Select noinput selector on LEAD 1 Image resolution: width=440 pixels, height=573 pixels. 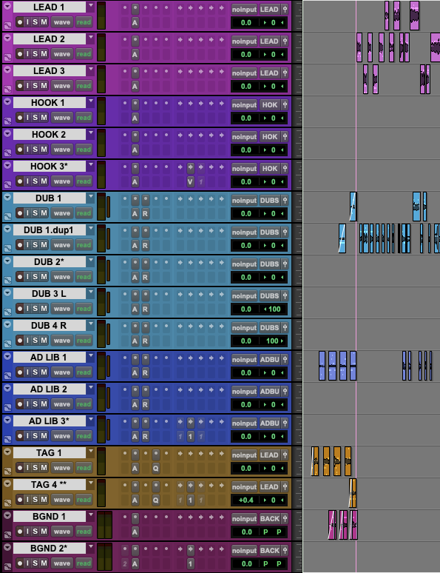244,10
